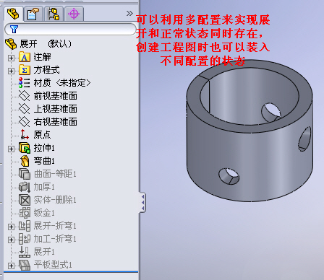Viewport: 324px width, 280px height.
Task: Click the feature tree filter field
Action: [x=70, y=30]
